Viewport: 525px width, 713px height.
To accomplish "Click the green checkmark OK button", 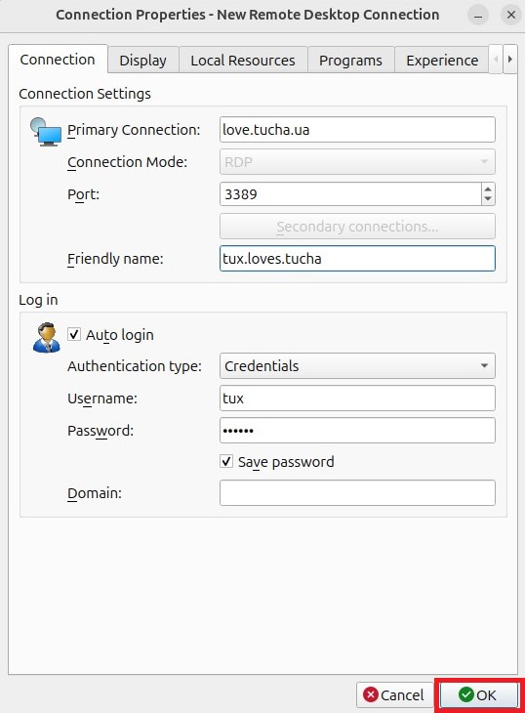I will coord(478,694).
